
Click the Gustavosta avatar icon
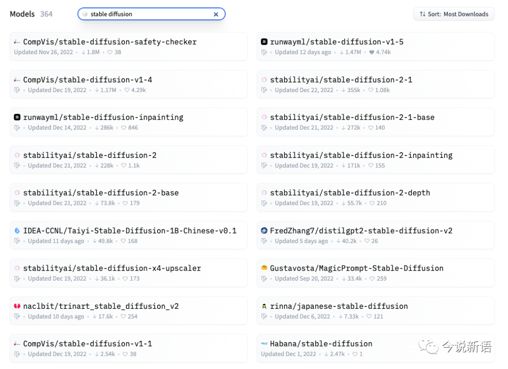[264, 267]
